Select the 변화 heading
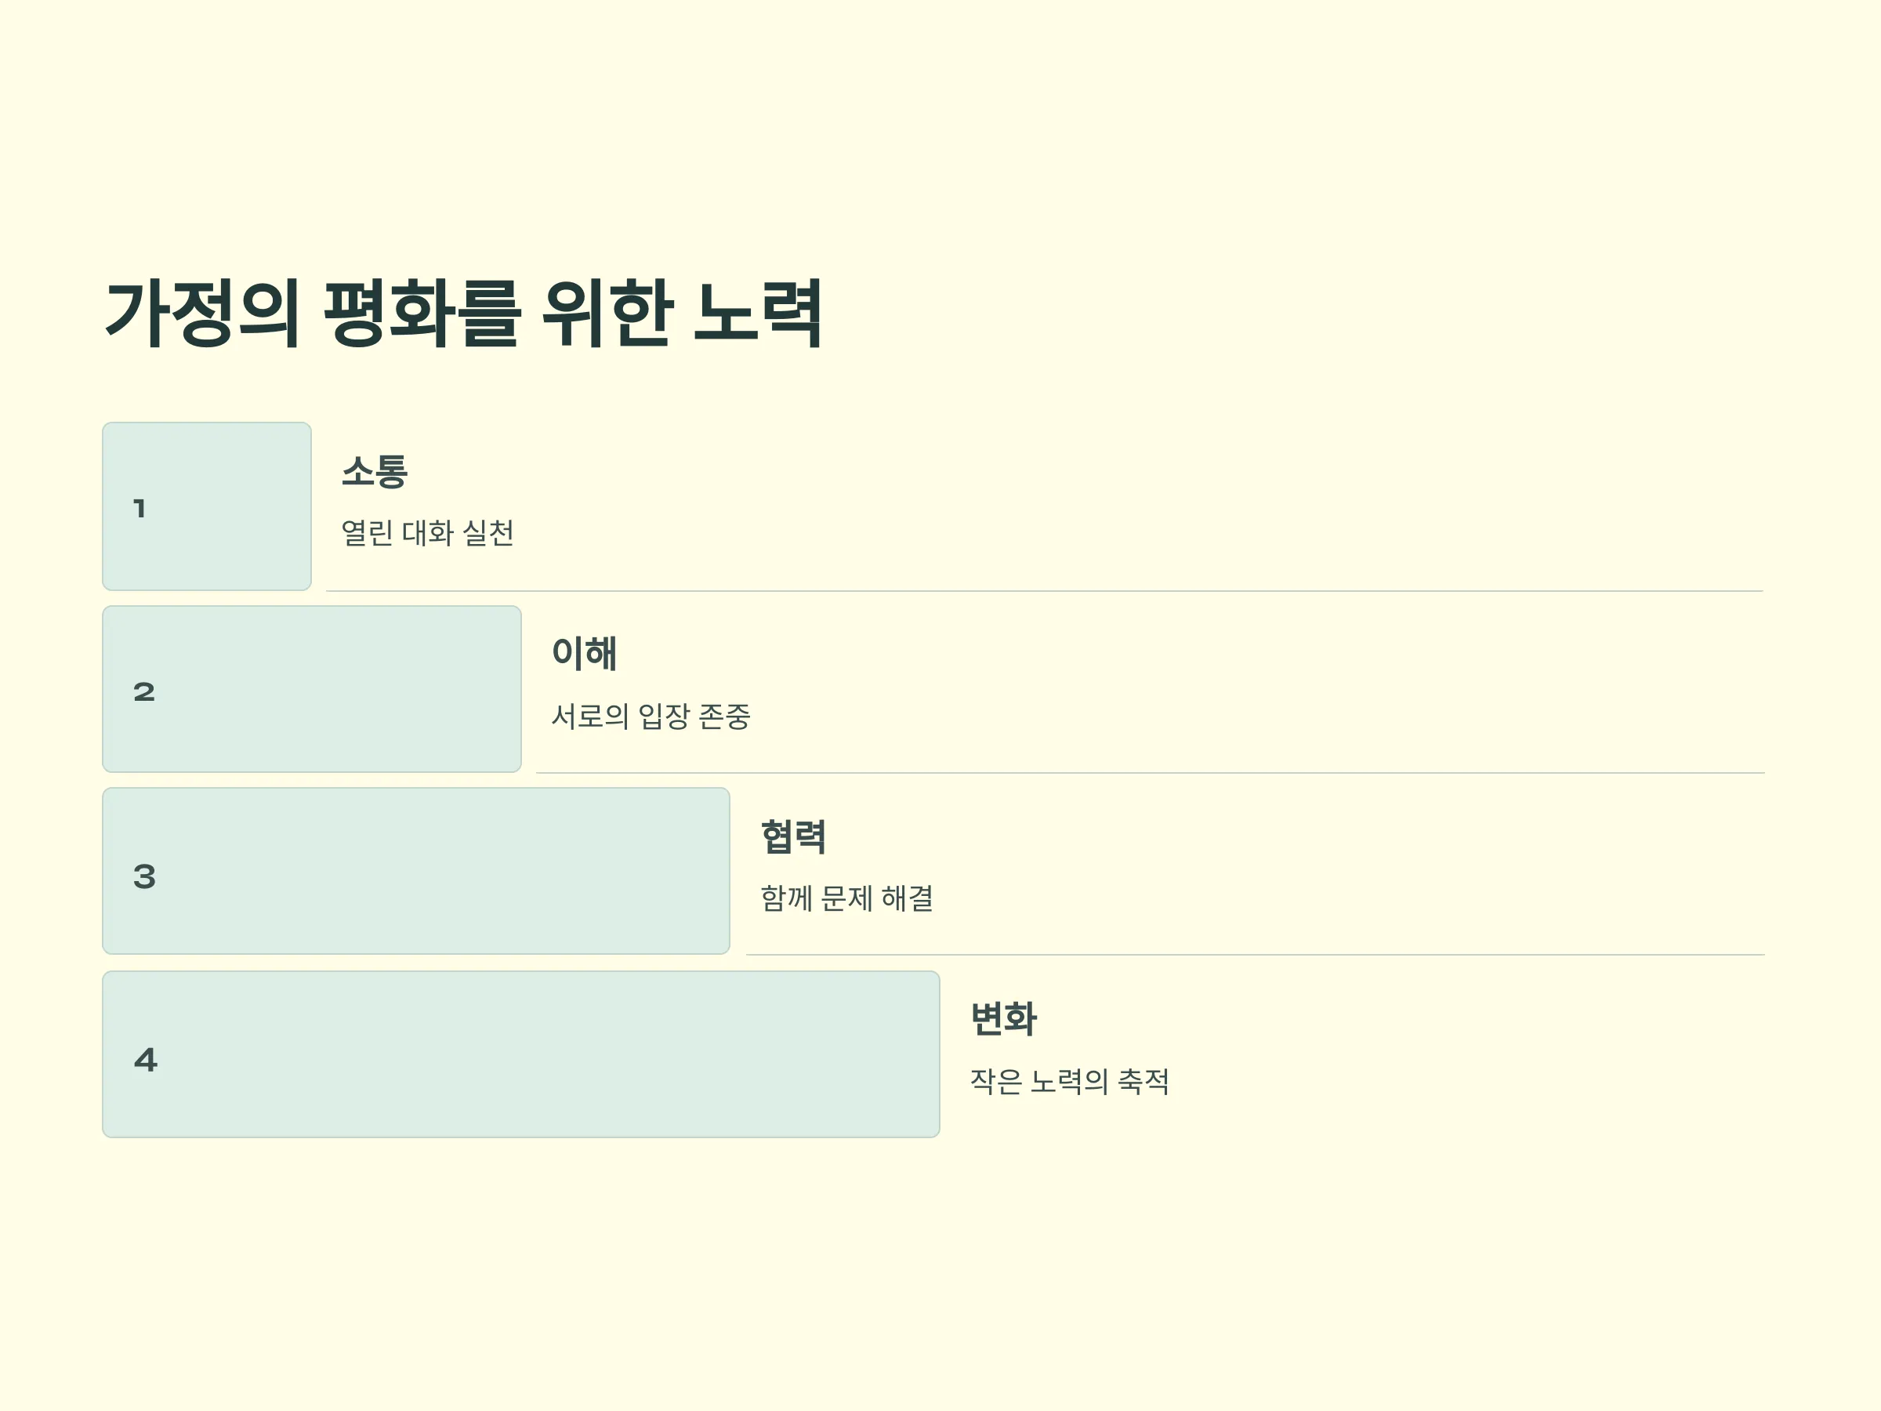The width and height of the screenshot is (1881, 1411). click(1003, 1019)
